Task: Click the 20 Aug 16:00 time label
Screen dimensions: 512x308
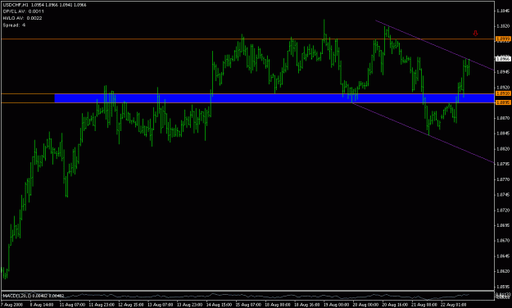Action: (395, 305)
